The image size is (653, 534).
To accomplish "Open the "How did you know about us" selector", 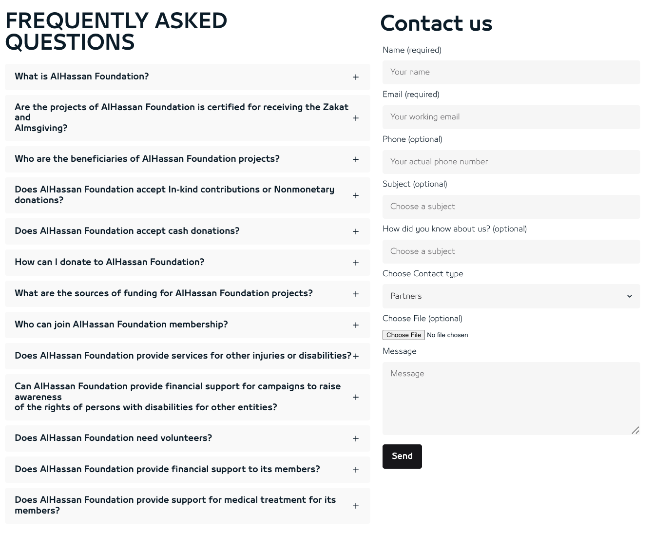I will pos(511,251).
